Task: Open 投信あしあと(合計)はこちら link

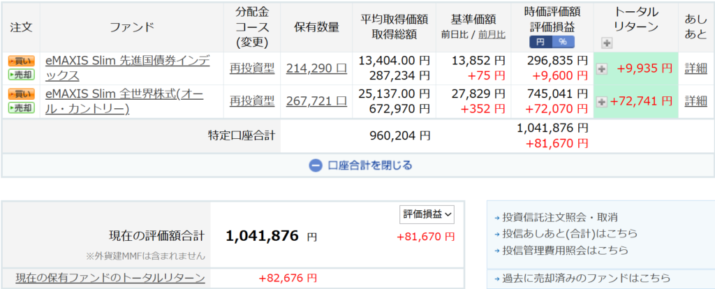Action: [x=570, y=235]
